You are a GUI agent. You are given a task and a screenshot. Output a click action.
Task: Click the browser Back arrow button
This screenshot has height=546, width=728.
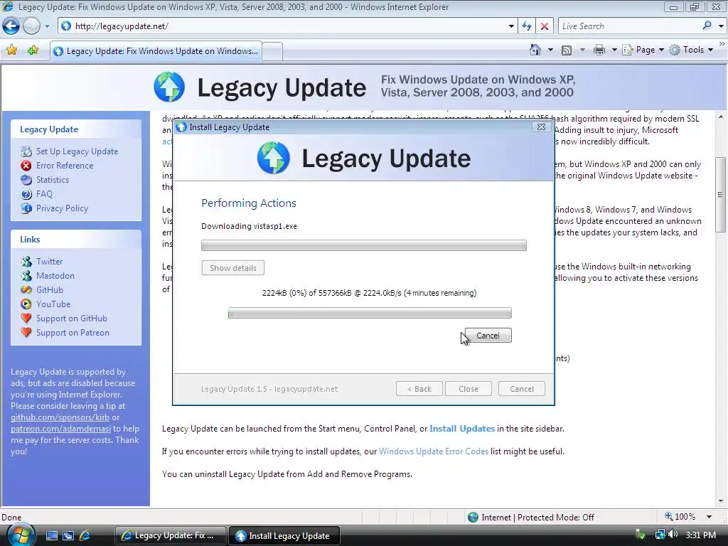pos(11,26)
